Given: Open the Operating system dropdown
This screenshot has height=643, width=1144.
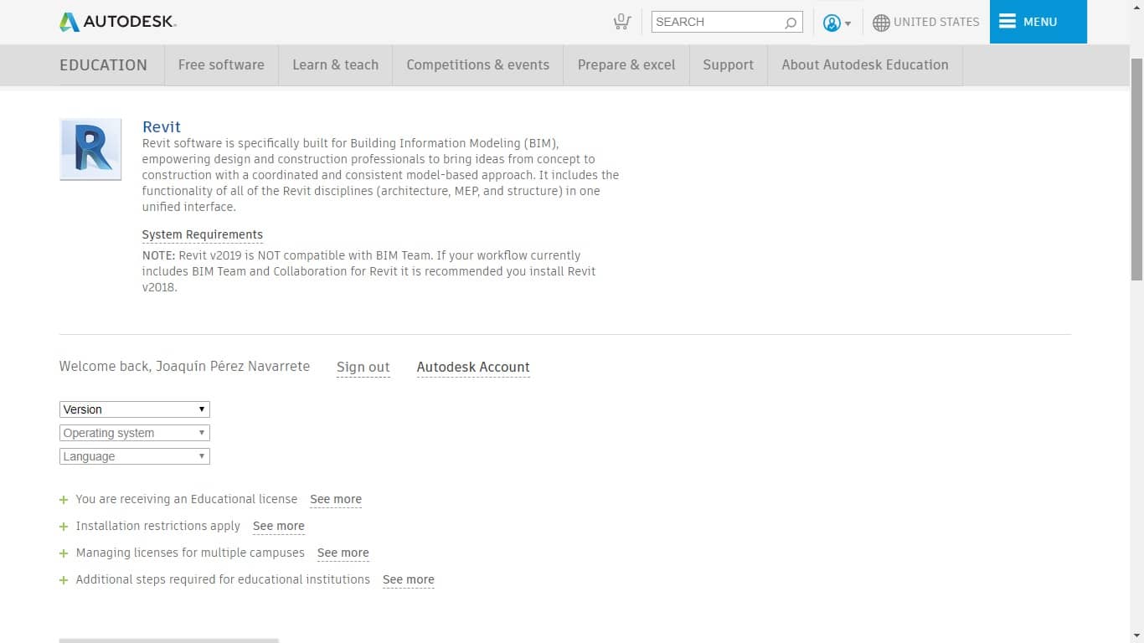Looking at the screenshot, I should 135,433.
